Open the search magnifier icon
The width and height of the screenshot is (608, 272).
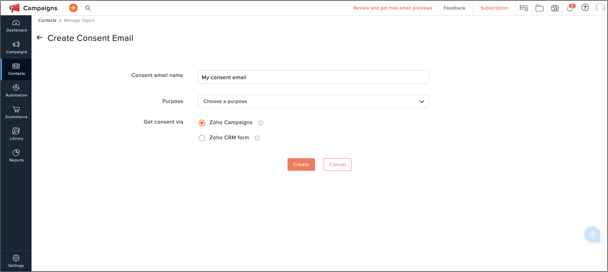pos(88,8)
